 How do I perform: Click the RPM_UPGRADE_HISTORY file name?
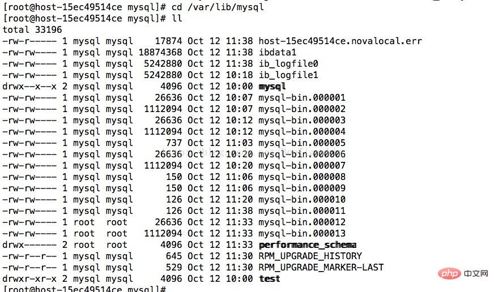pyautogui.click(x=310, y=256)
